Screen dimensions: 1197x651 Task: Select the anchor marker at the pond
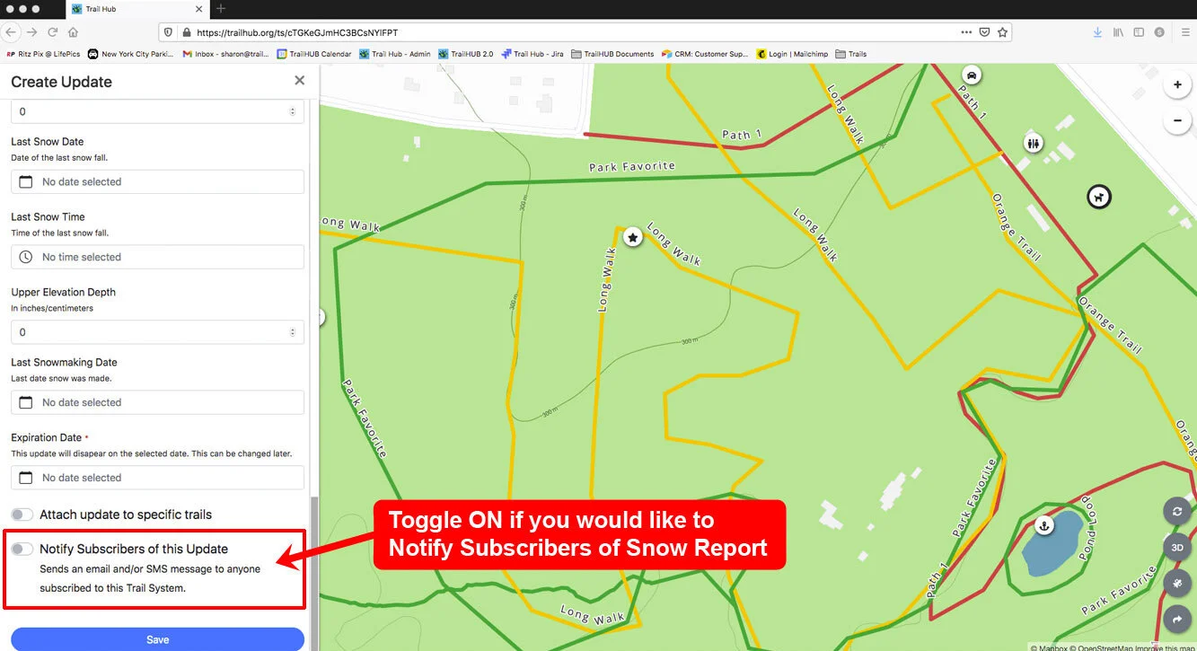click(1044, 524)
